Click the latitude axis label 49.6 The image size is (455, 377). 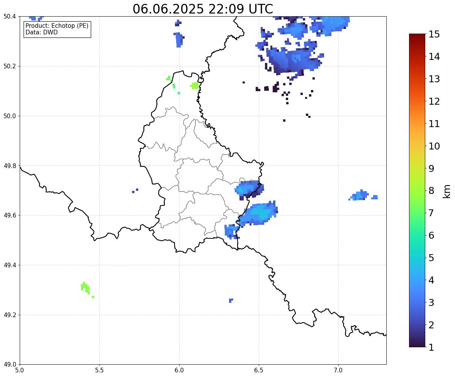(10, 215)
